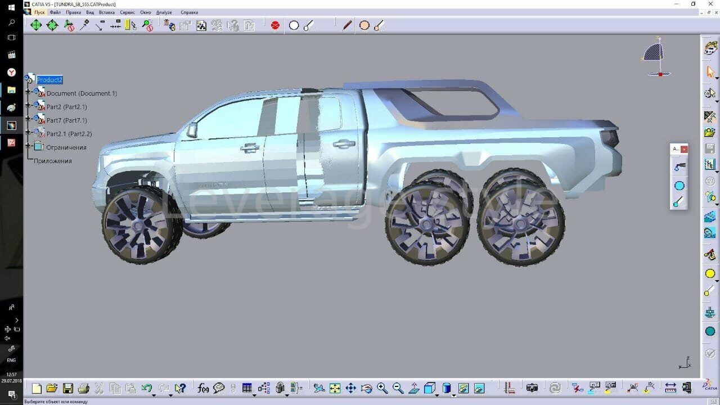The height and width of the screenshot is (405, 720).
Task: Click the Measure Between icon at bottom right
Action: coord(670,388)
